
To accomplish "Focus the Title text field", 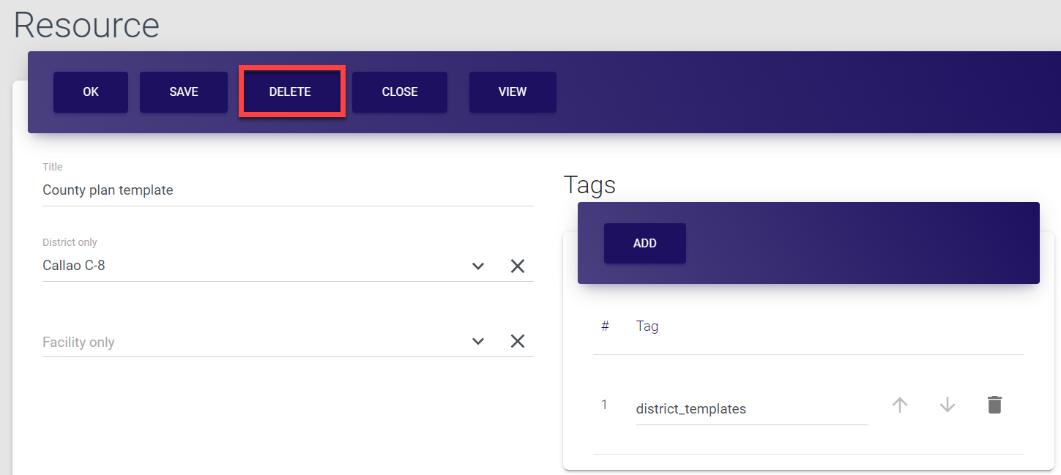I will [287, 190].
